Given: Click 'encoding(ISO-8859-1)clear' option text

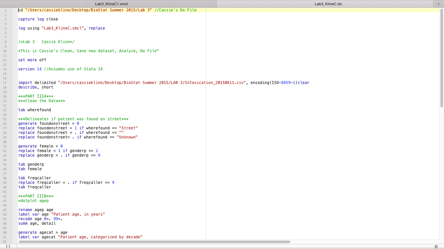Looking at the screenshot, I should pos(280,83).
